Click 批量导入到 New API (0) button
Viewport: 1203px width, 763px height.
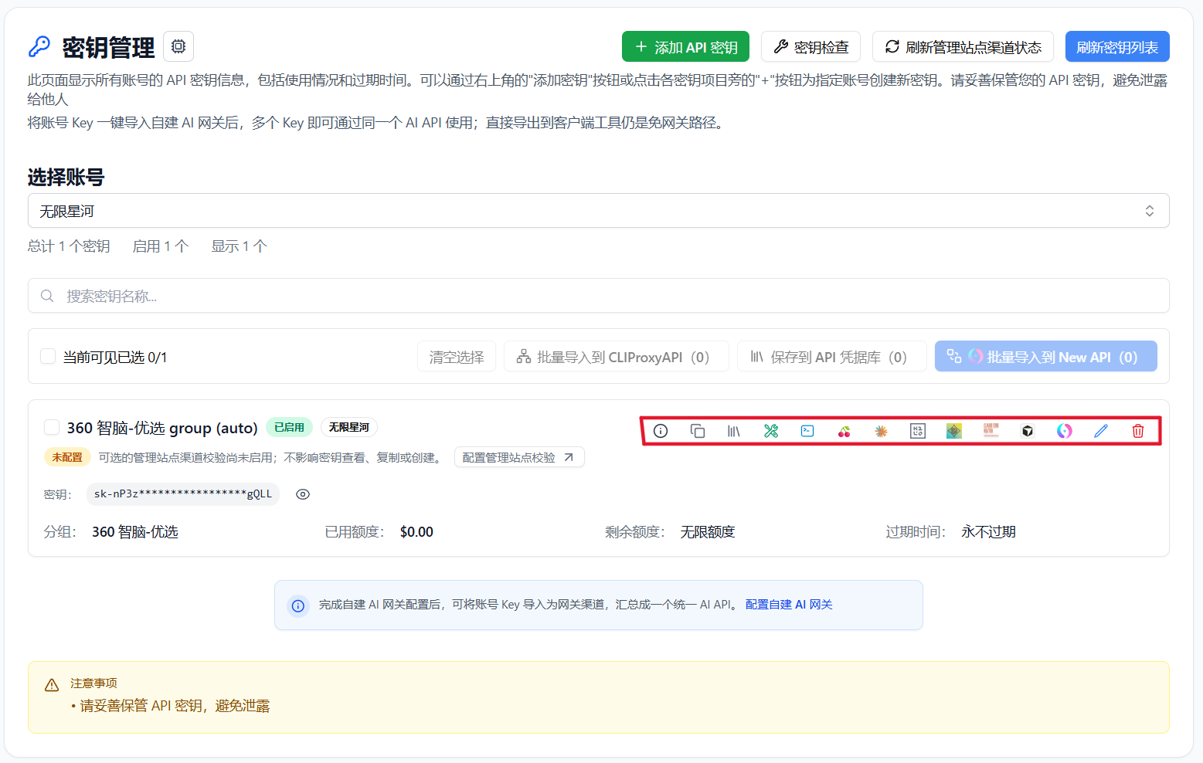(x=1045, y=357)
